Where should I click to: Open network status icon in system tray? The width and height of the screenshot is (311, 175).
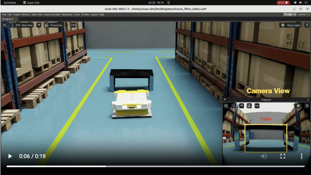coord(295,3)
